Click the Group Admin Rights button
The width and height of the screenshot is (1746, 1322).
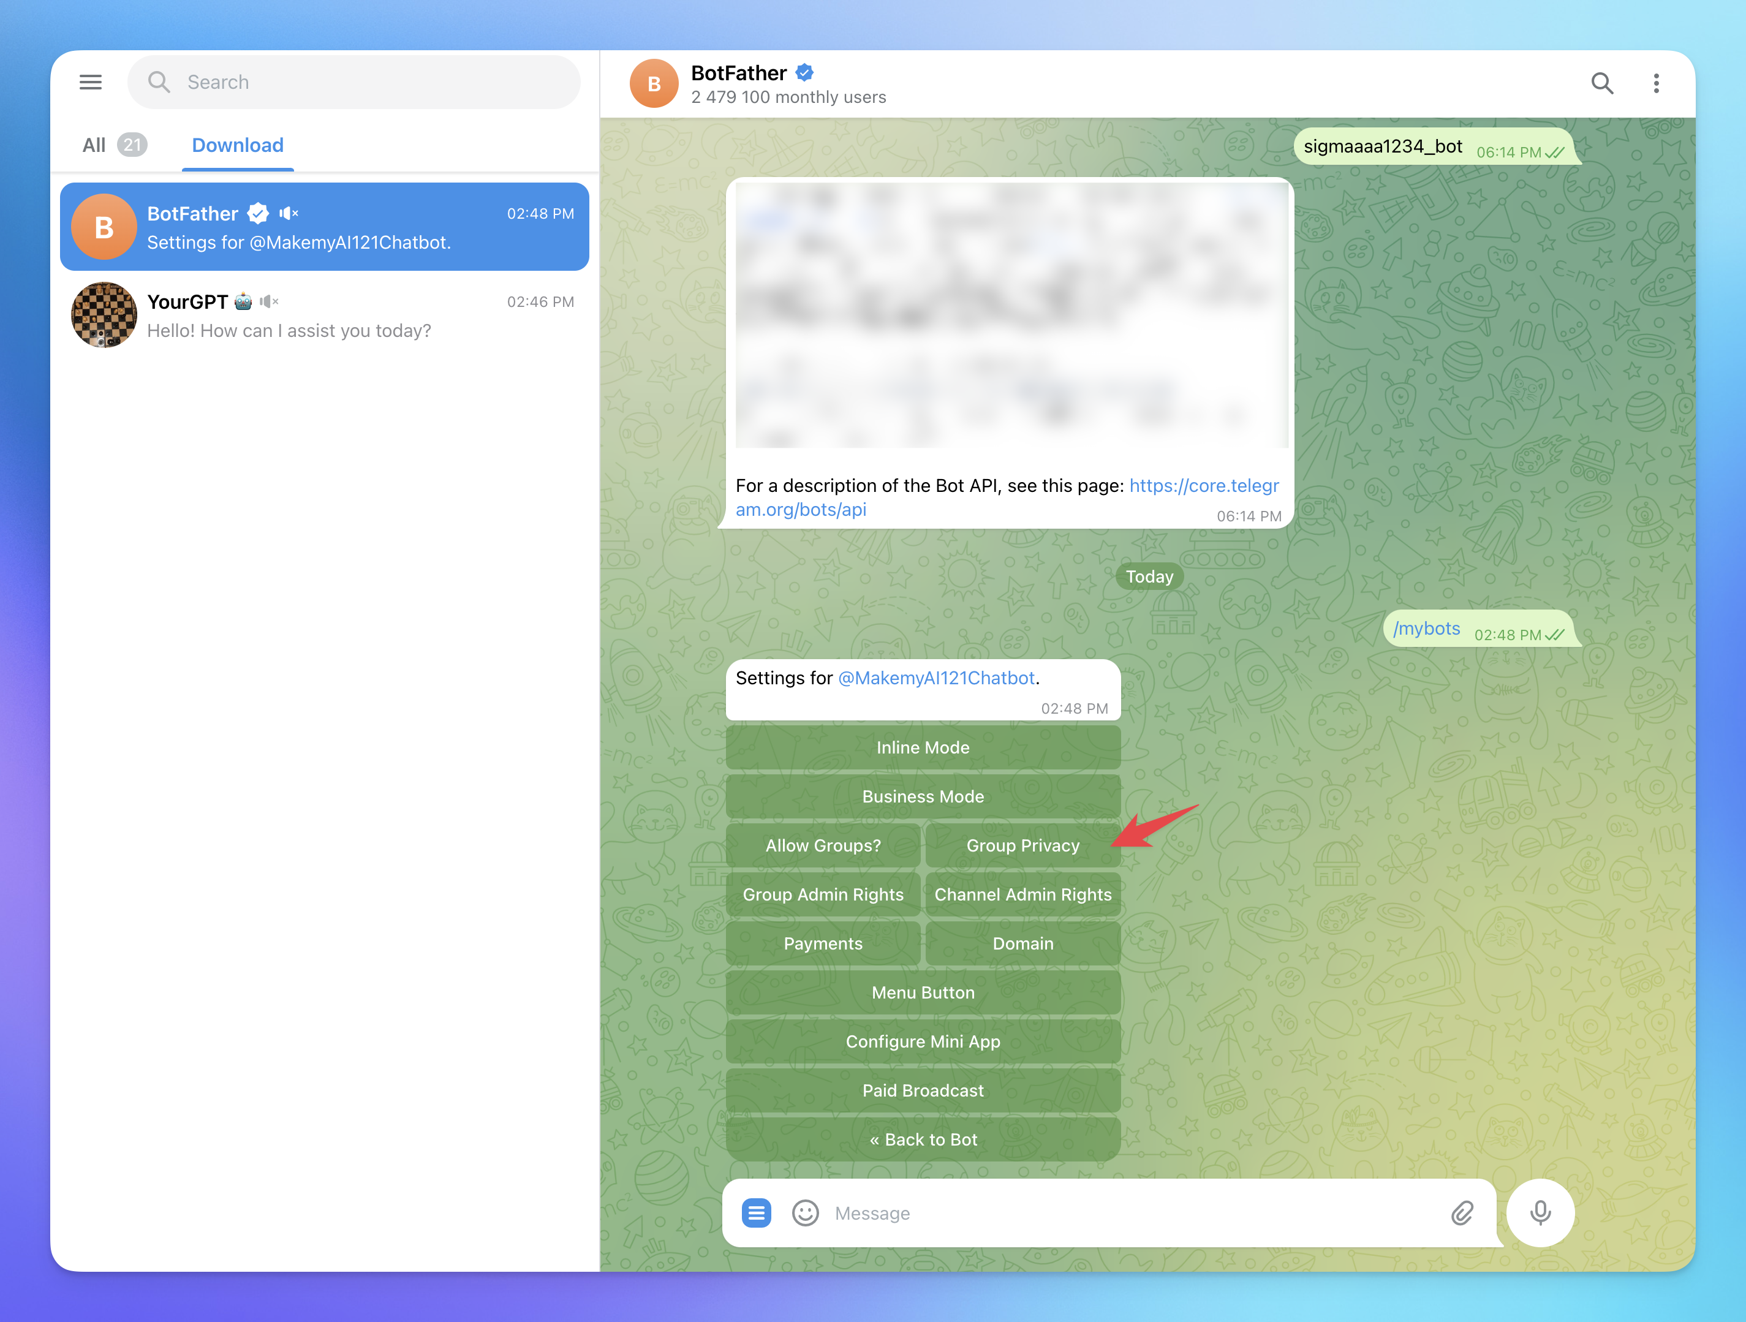823,894
